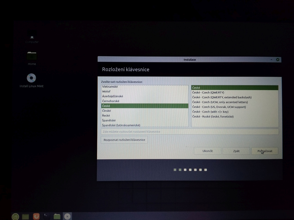294x220 pixels.
Task: Click the Zpět button
Action: tap(236, 151)
